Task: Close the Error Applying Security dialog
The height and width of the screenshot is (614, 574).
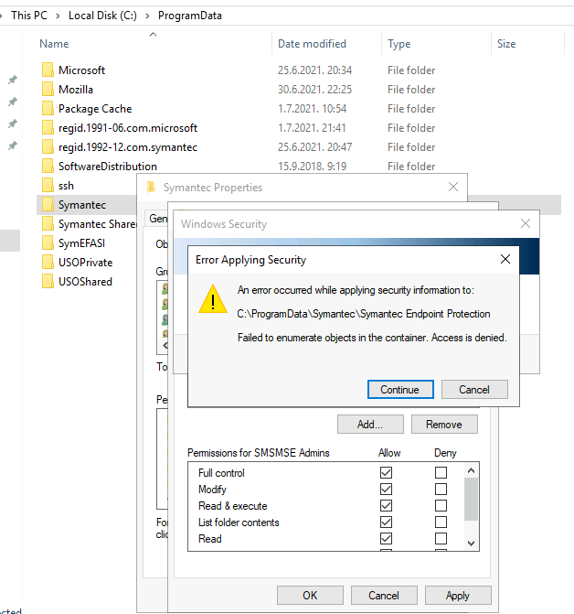Action: click(x=505, y=259)
